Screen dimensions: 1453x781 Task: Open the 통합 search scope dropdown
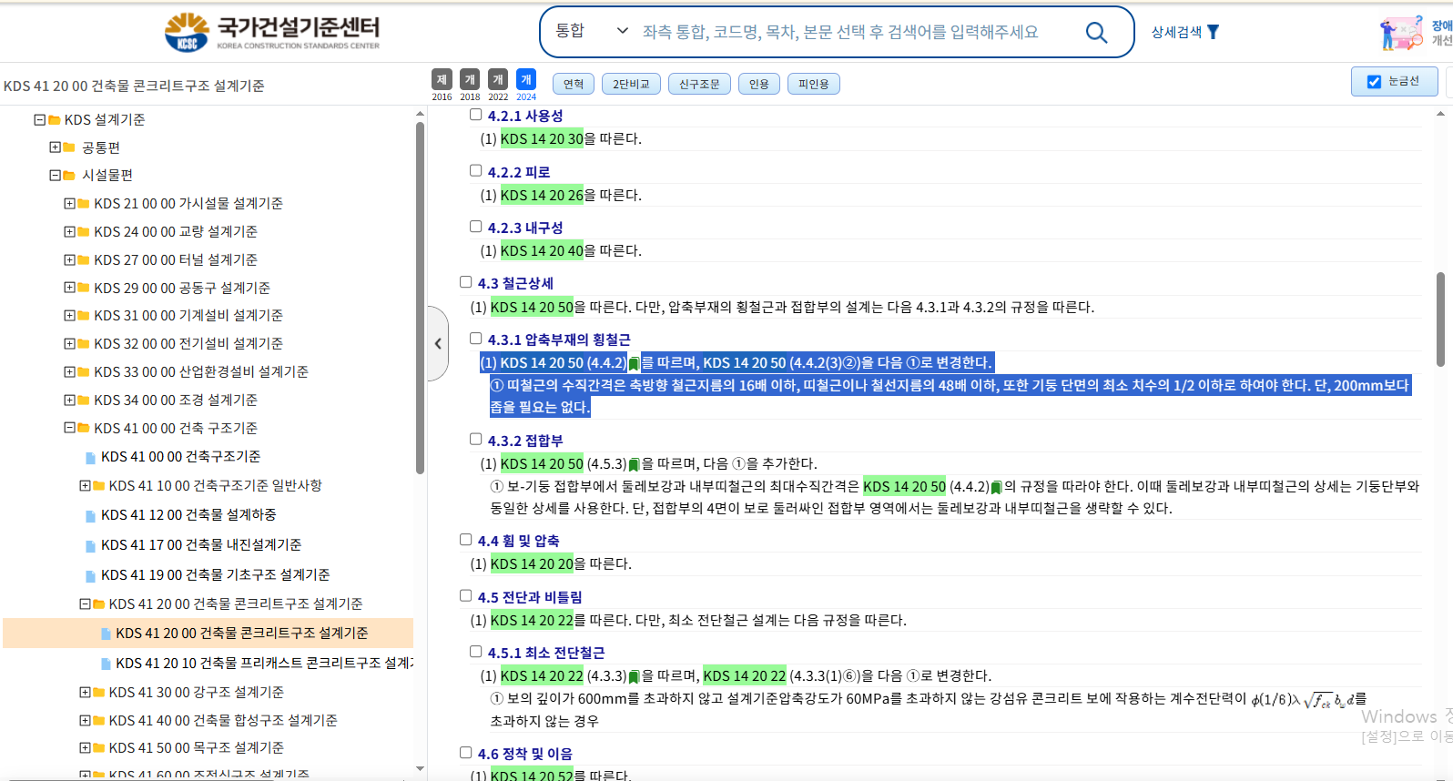(592, 31)
